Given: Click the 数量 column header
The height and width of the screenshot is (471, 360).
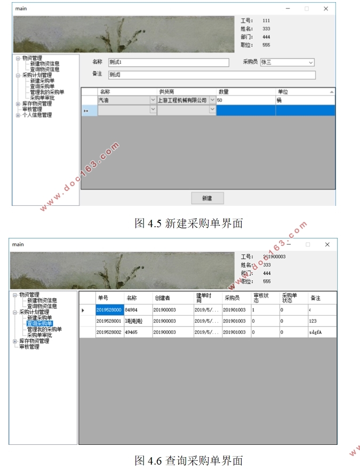Looking at the screenshot, I should (x=246, y=92).
